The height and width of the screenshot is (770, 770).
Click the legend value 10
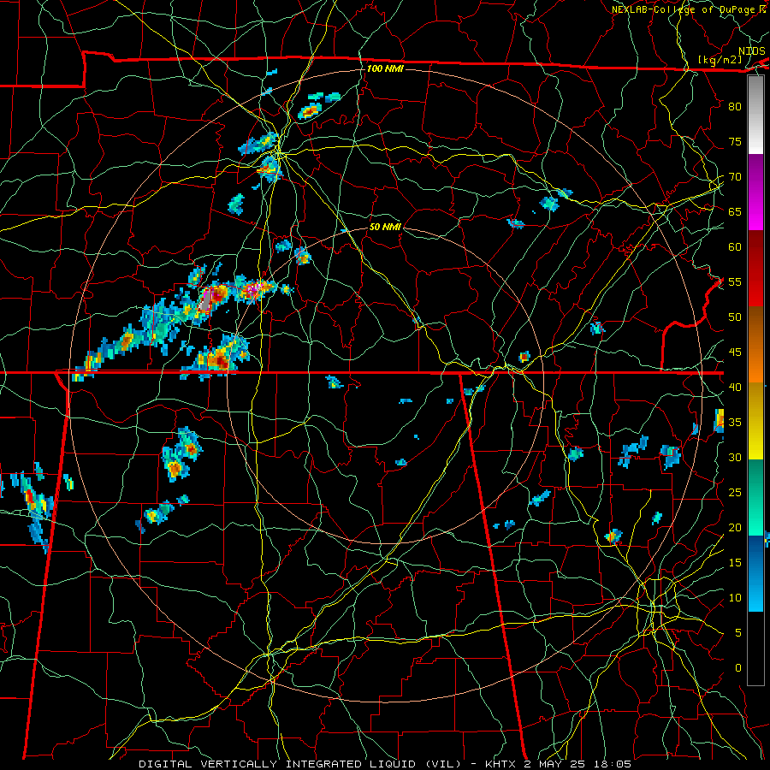(735, 598)
